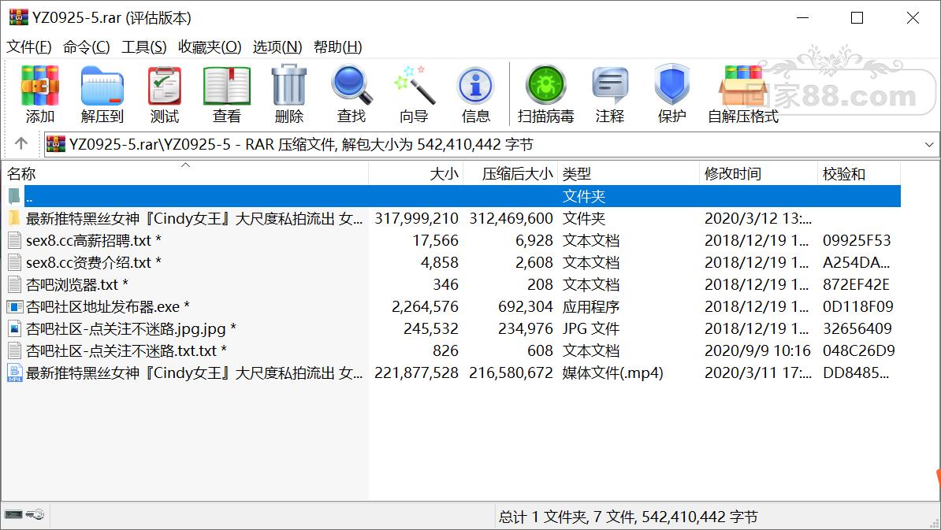Screen dimensions: 941x530
Task: Sort by the 类型 column header
Action: 628,173
